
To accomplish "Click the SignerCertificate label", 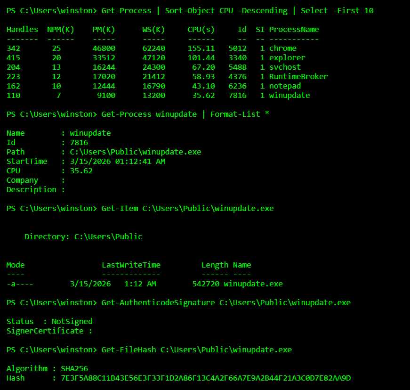I will click(x=45, y=331).
